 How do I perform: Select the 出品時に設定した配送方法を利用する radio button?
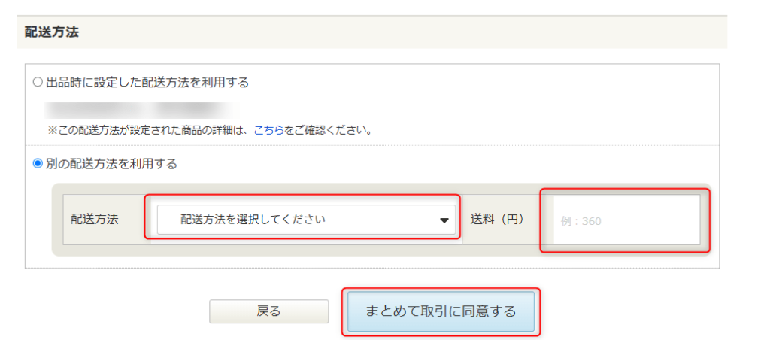pos(38,83)
